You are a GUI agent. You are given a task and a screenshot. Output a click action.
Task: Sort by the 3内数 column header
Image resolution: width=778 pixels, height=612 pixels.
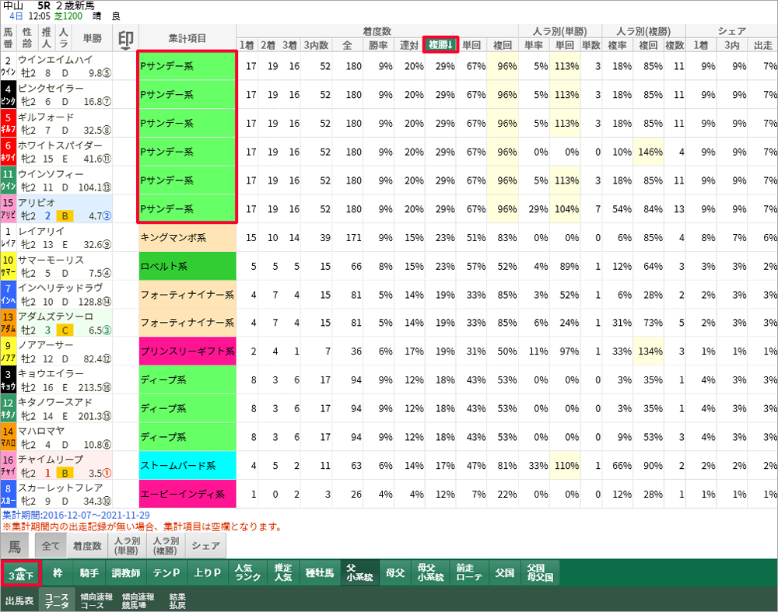(316, 45)
